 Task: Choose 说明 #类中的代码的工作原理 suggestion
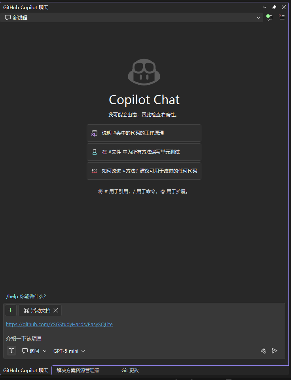click(x=144, y=133)
